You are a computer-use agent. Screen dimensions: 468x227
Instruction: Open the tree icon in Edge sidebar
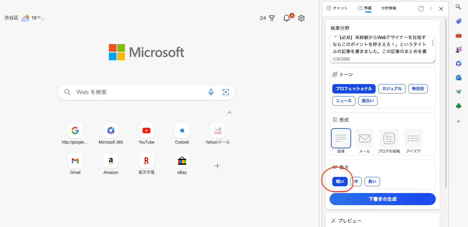458,106
